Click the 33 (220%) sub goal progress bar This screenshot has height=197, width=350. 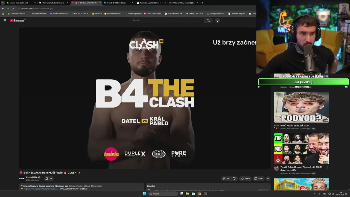tap(303, 82)
